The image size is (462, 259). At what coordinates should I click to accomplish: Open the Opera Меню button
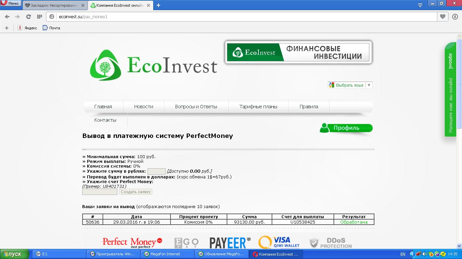click(x=10, y=3)
